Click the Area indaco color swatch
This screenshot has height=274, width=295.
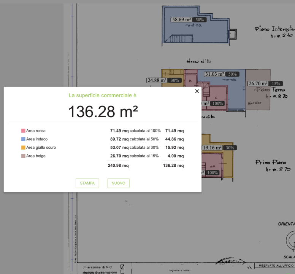click(x=23, y=139)
